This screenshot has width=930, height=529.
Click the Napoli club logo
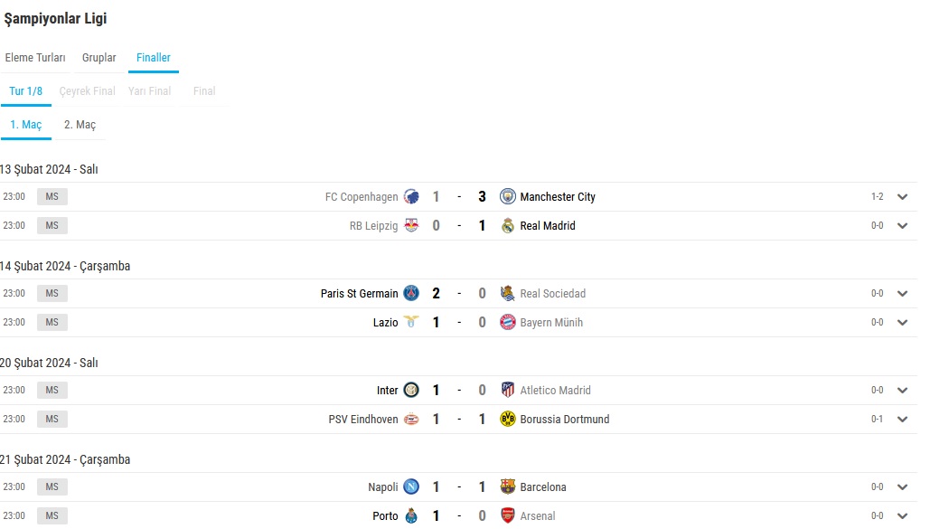[x=411, y=486]
